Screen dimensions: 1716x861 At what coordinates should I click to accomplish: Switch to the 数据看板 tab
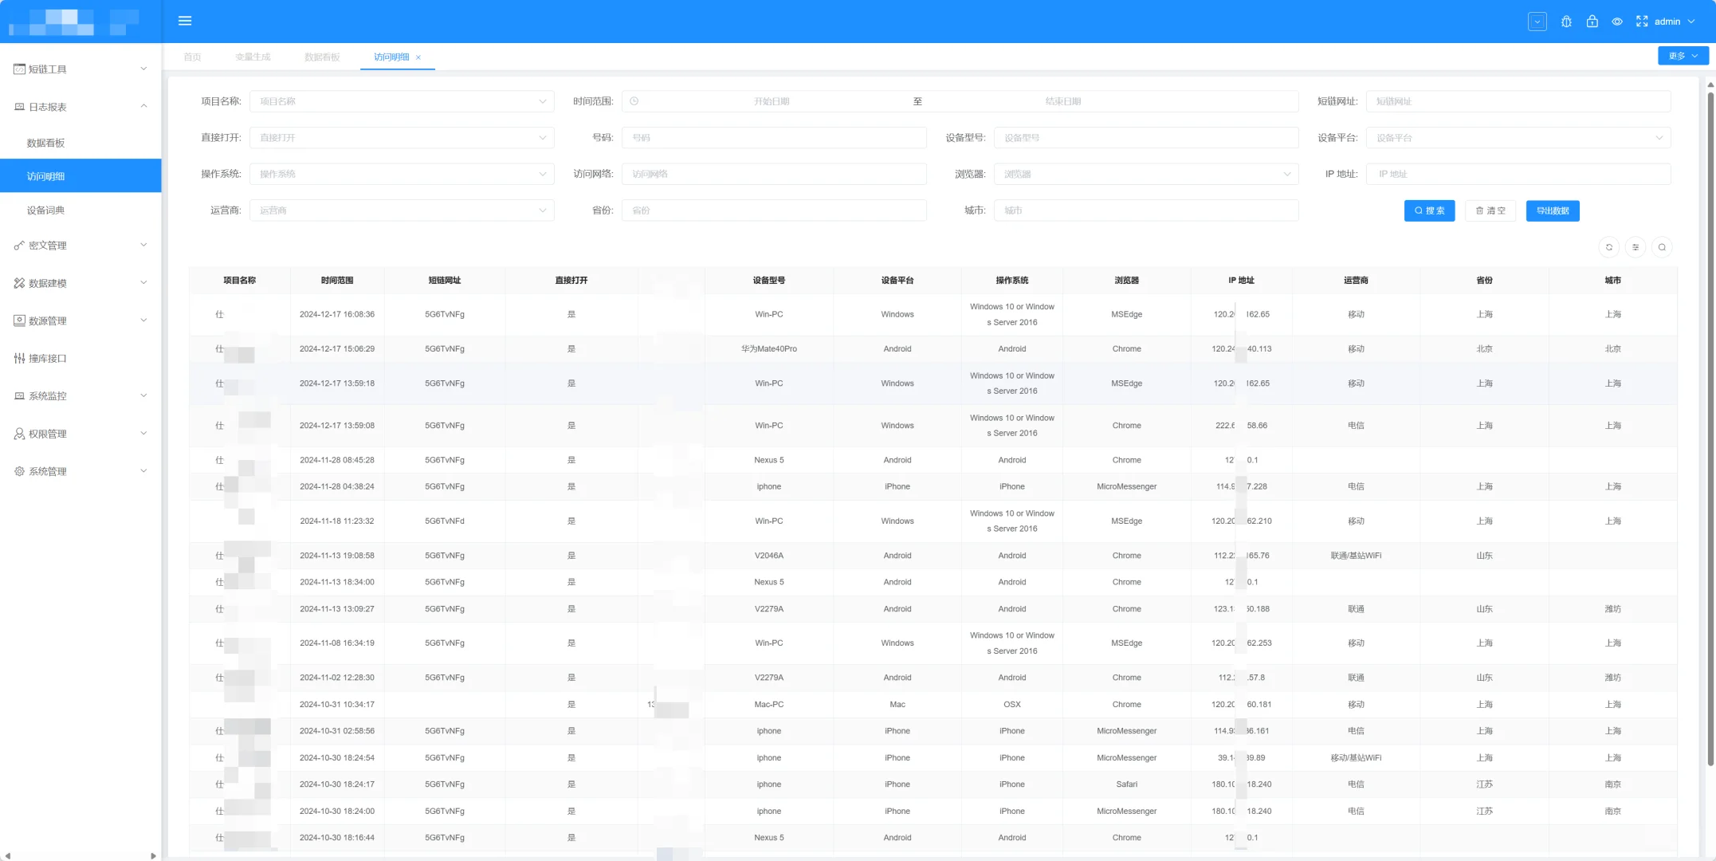[x=322, y=57]
